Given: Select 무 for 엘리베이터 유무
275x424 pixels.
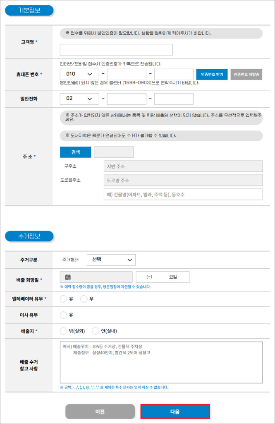Looking at the screenshot, I should point(84,299).
